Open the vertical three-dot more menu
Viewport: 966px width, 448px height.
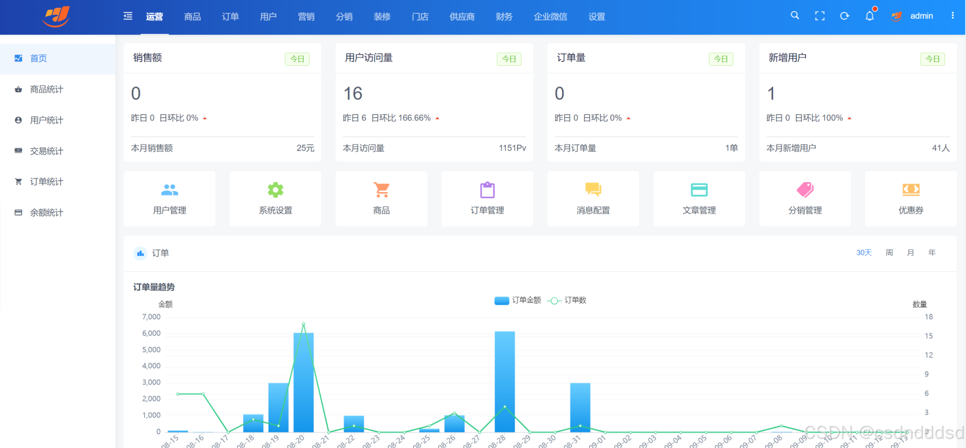953,16
